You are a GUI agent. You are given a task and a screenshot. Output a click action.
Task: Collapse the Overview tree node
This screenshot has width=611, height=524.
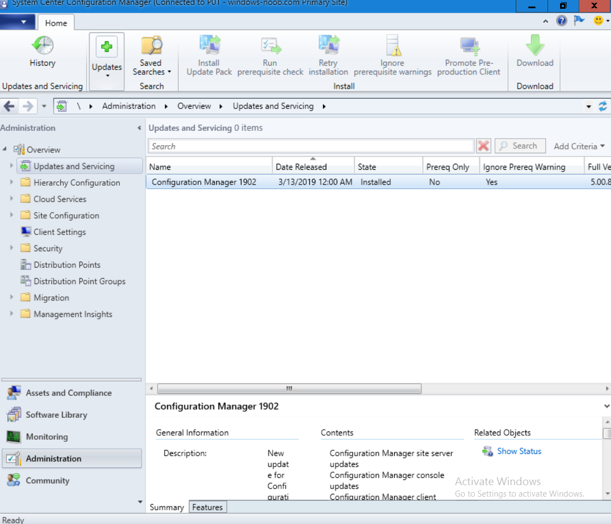5,149
